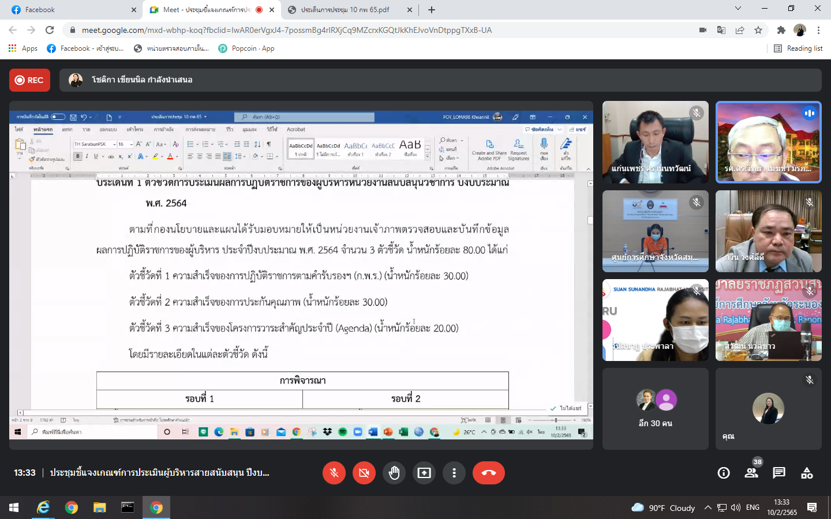Open the Chrome extensions puzzle icon
This screenshot has height=519, width=831.
tap(781, 30)
